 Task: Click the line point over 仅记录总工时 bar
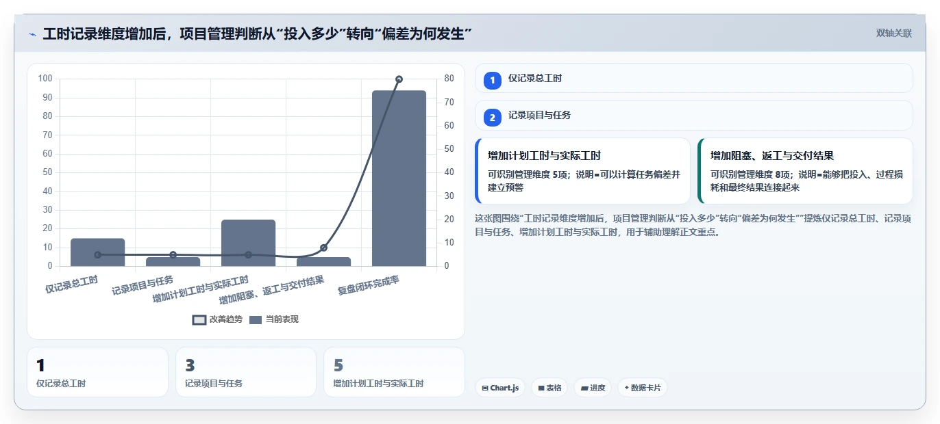pos(97,254)
